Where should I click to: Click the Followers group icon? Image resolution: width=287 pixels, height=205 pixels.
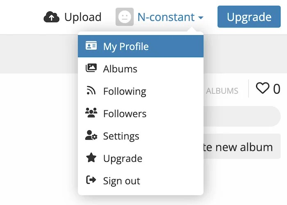[91, 113]
